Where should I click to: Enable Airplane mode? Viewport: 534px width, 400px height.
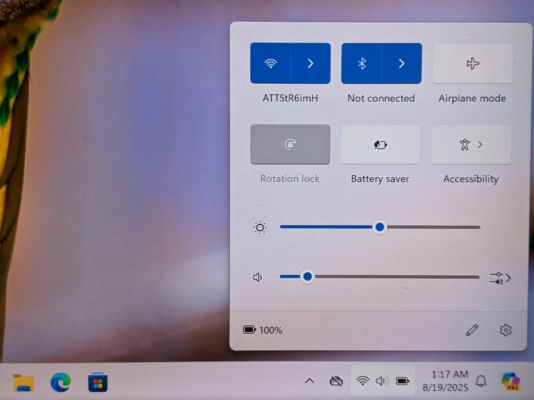pyautogui.click(x=473, y=64)
